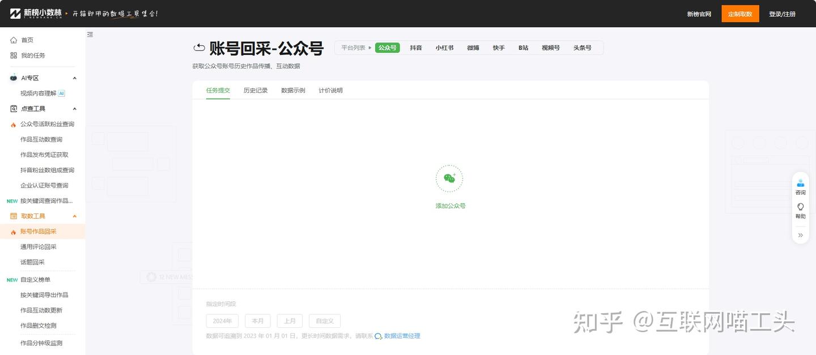Screen dimensions: 816x355
Task: Open the 数据示例 tab
Action: pos(293,91)
